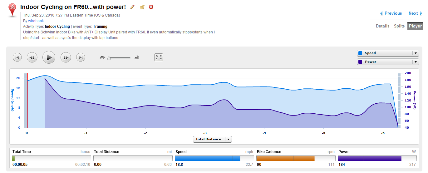The height and width of the screenshot is (173, 428).
Task: Adjust the playback speed slider handle
Action: click(x=109, y=58)
